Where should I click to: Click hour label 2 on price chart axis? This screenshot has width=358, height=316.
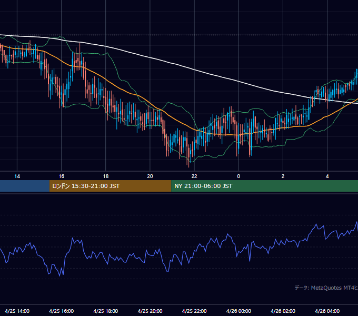point(283,176)
